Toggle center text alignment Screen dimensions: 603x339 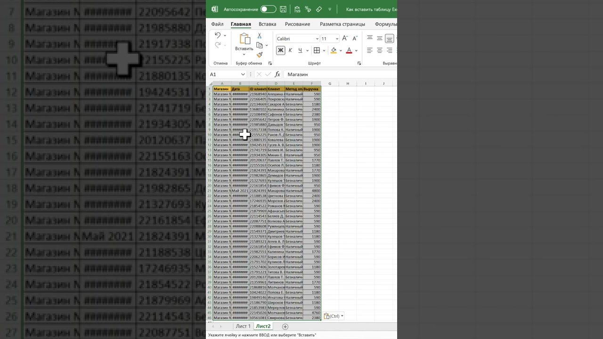(380, 50)
